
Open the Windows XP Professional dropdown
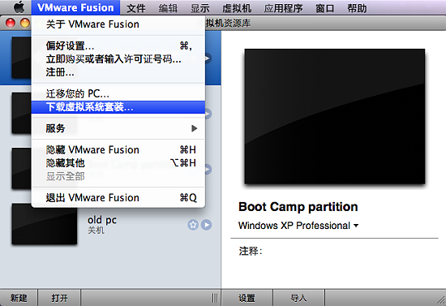point(298,226)
